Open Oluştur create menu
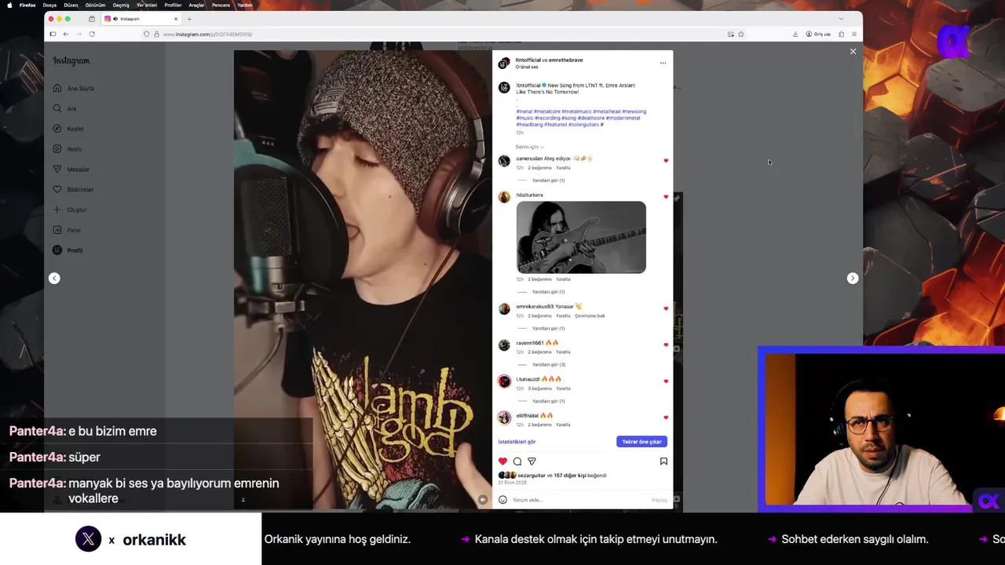 pyautogui.click(x=70, y=210)
